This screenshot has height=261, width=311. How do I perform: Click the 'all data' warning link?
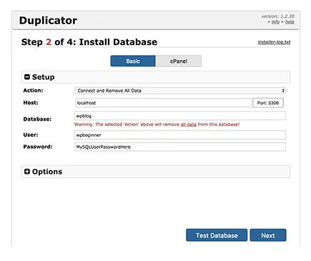(189, 125)
